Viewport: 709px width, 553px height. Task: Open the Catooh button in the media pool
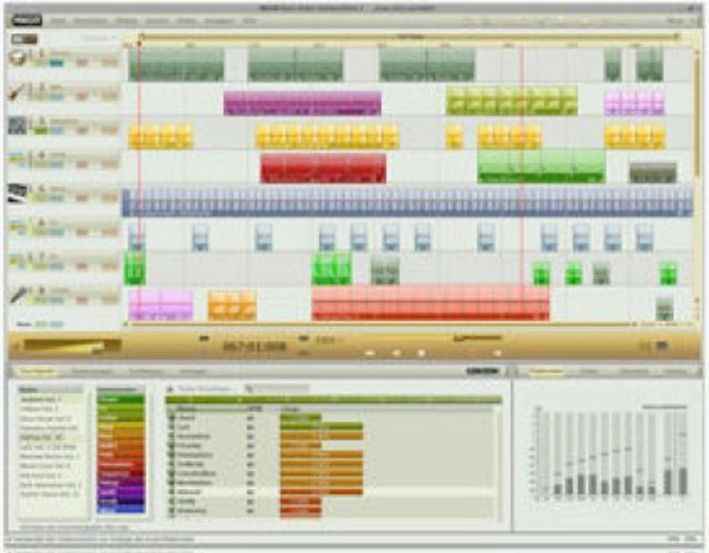coord(482,371)
